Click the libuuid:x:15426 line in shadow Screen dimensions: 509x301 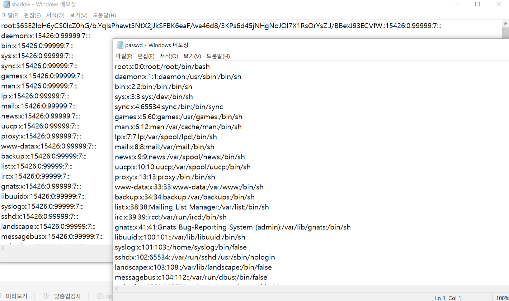coord(43,196)
